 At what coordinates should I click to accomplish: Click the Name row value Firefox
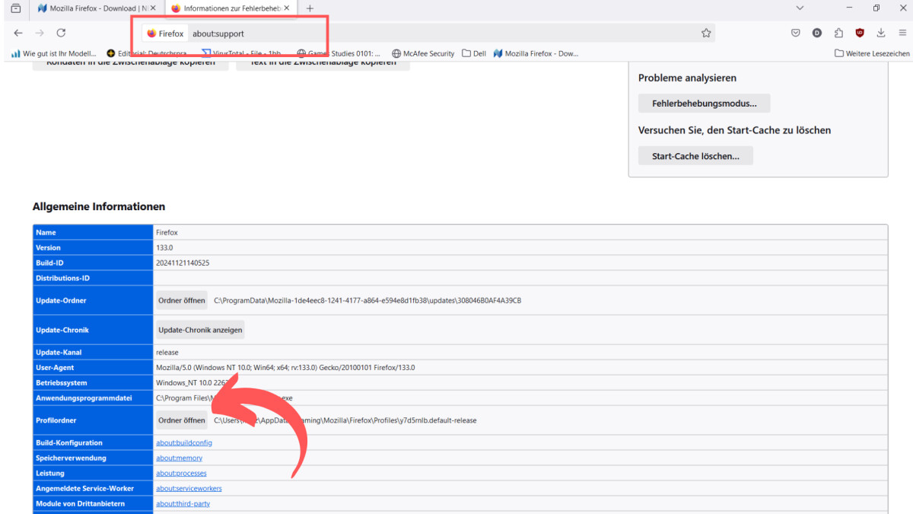pos(167,232)
